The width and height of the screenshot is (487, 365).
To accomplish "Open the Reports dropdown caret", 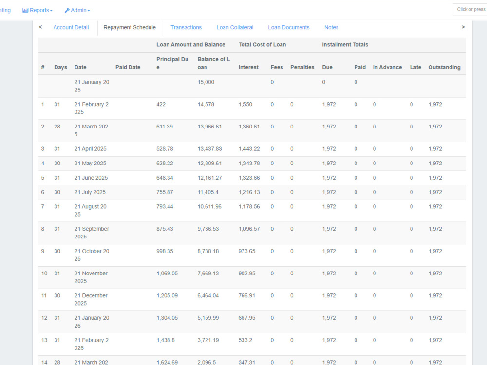I will pyautogui.click(x=51, y=11).
